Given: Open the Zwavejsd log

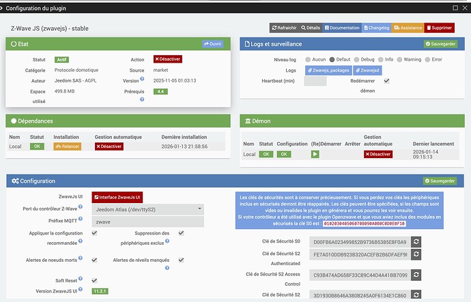Looking at the screenshot, I should (x=367, y=70).
